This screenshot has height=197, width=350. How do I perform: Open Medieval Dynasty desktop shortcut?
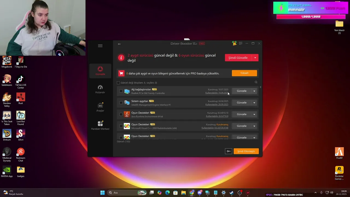click(7, 155)
